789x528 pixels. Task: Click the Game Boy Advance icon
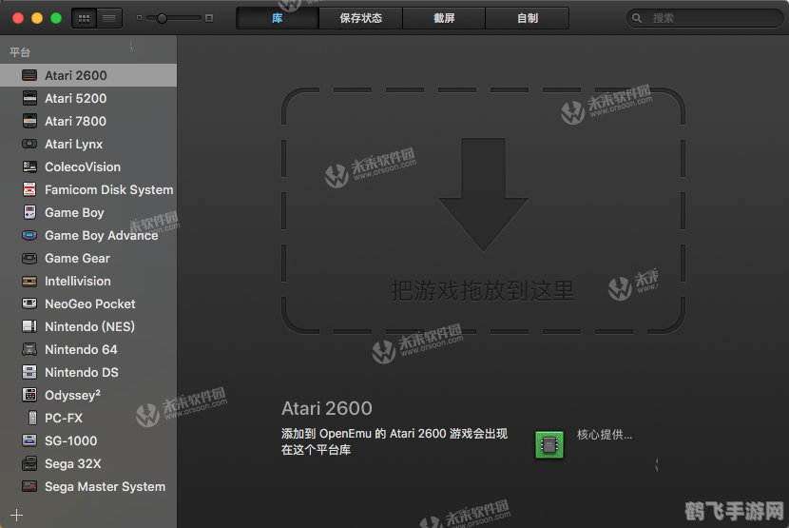click(x=29, y=235)
